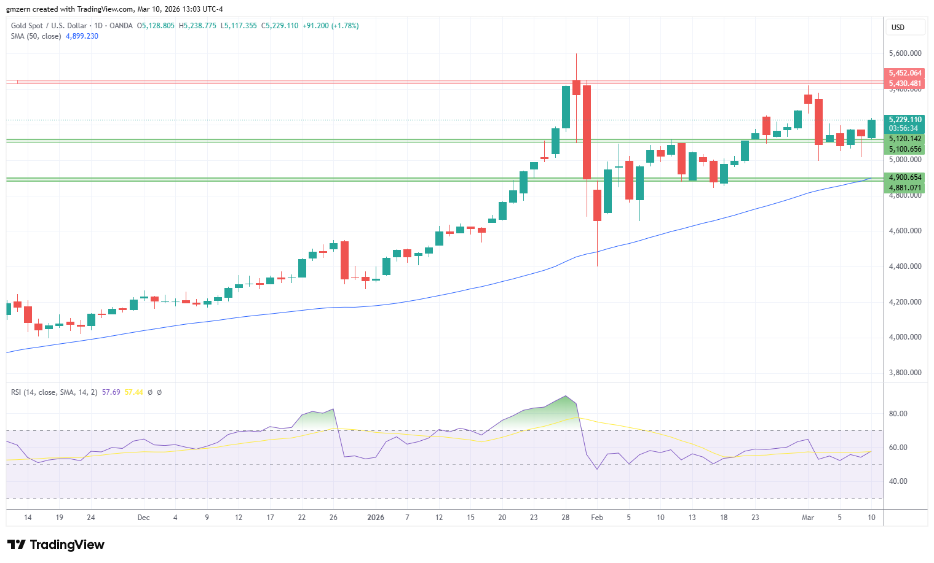Click the yellow RSI average value 57.44
Screen dimensions: 934x563
coord(133,392)
